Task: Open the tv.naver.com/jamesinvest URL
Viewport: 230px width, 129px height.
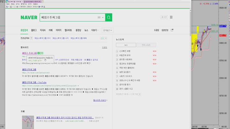Action: coord(36,73)
